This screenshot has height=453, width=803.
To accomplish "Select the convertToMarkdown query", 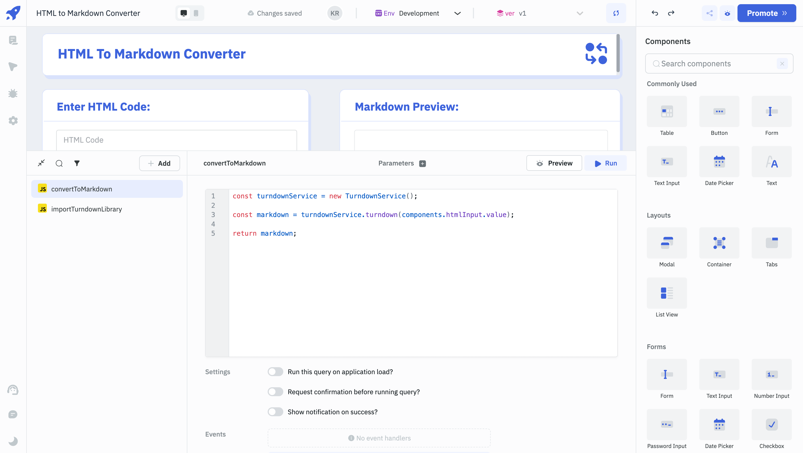I will pos(81,189).
